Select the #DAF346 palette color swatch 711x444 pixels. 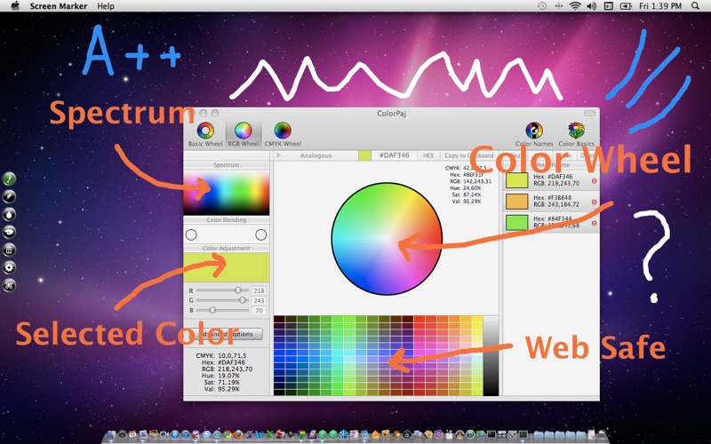point(517,180)
